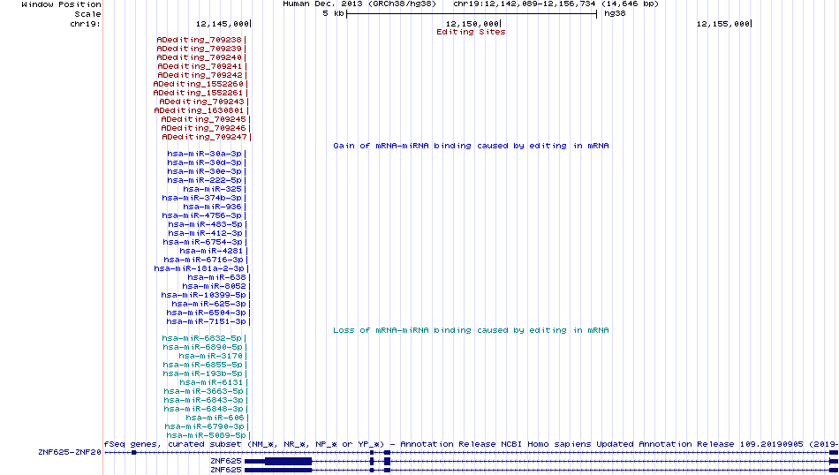Click the ADediting_709247 label
The image size is (839, 475).
(204, 137)
